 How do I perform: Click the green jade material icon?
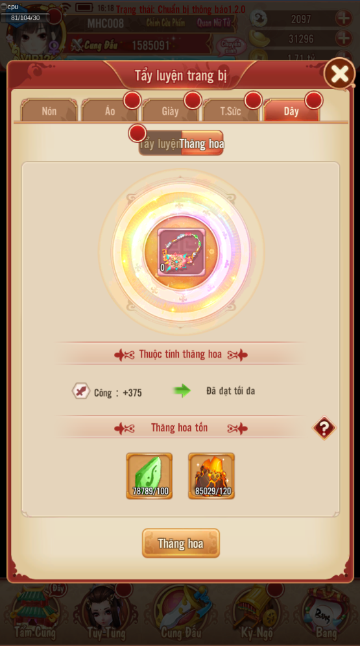149,476
